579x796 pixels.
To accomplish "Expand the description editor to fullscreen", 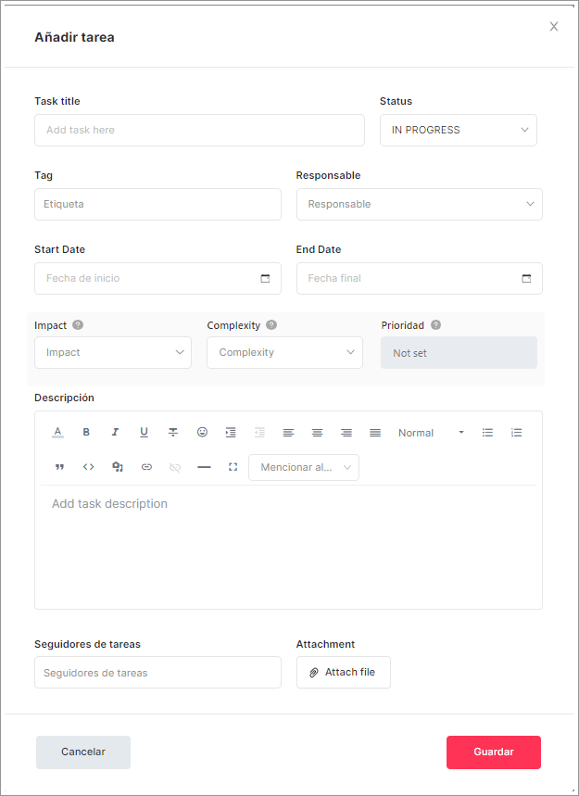I will click(x=233, y=467).
